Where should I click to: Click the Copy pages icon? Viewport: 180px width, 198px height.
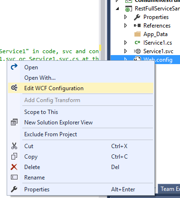pos(14,156)
